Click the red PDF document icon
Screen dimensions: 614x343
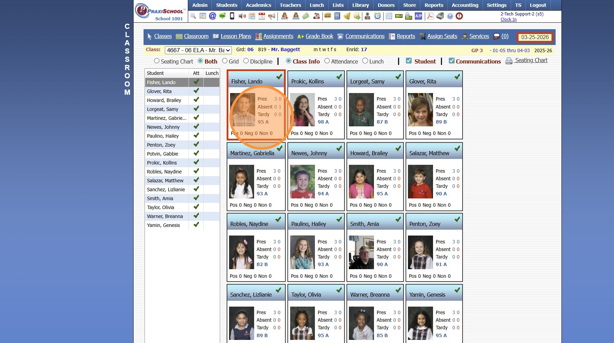coord(430,16)
